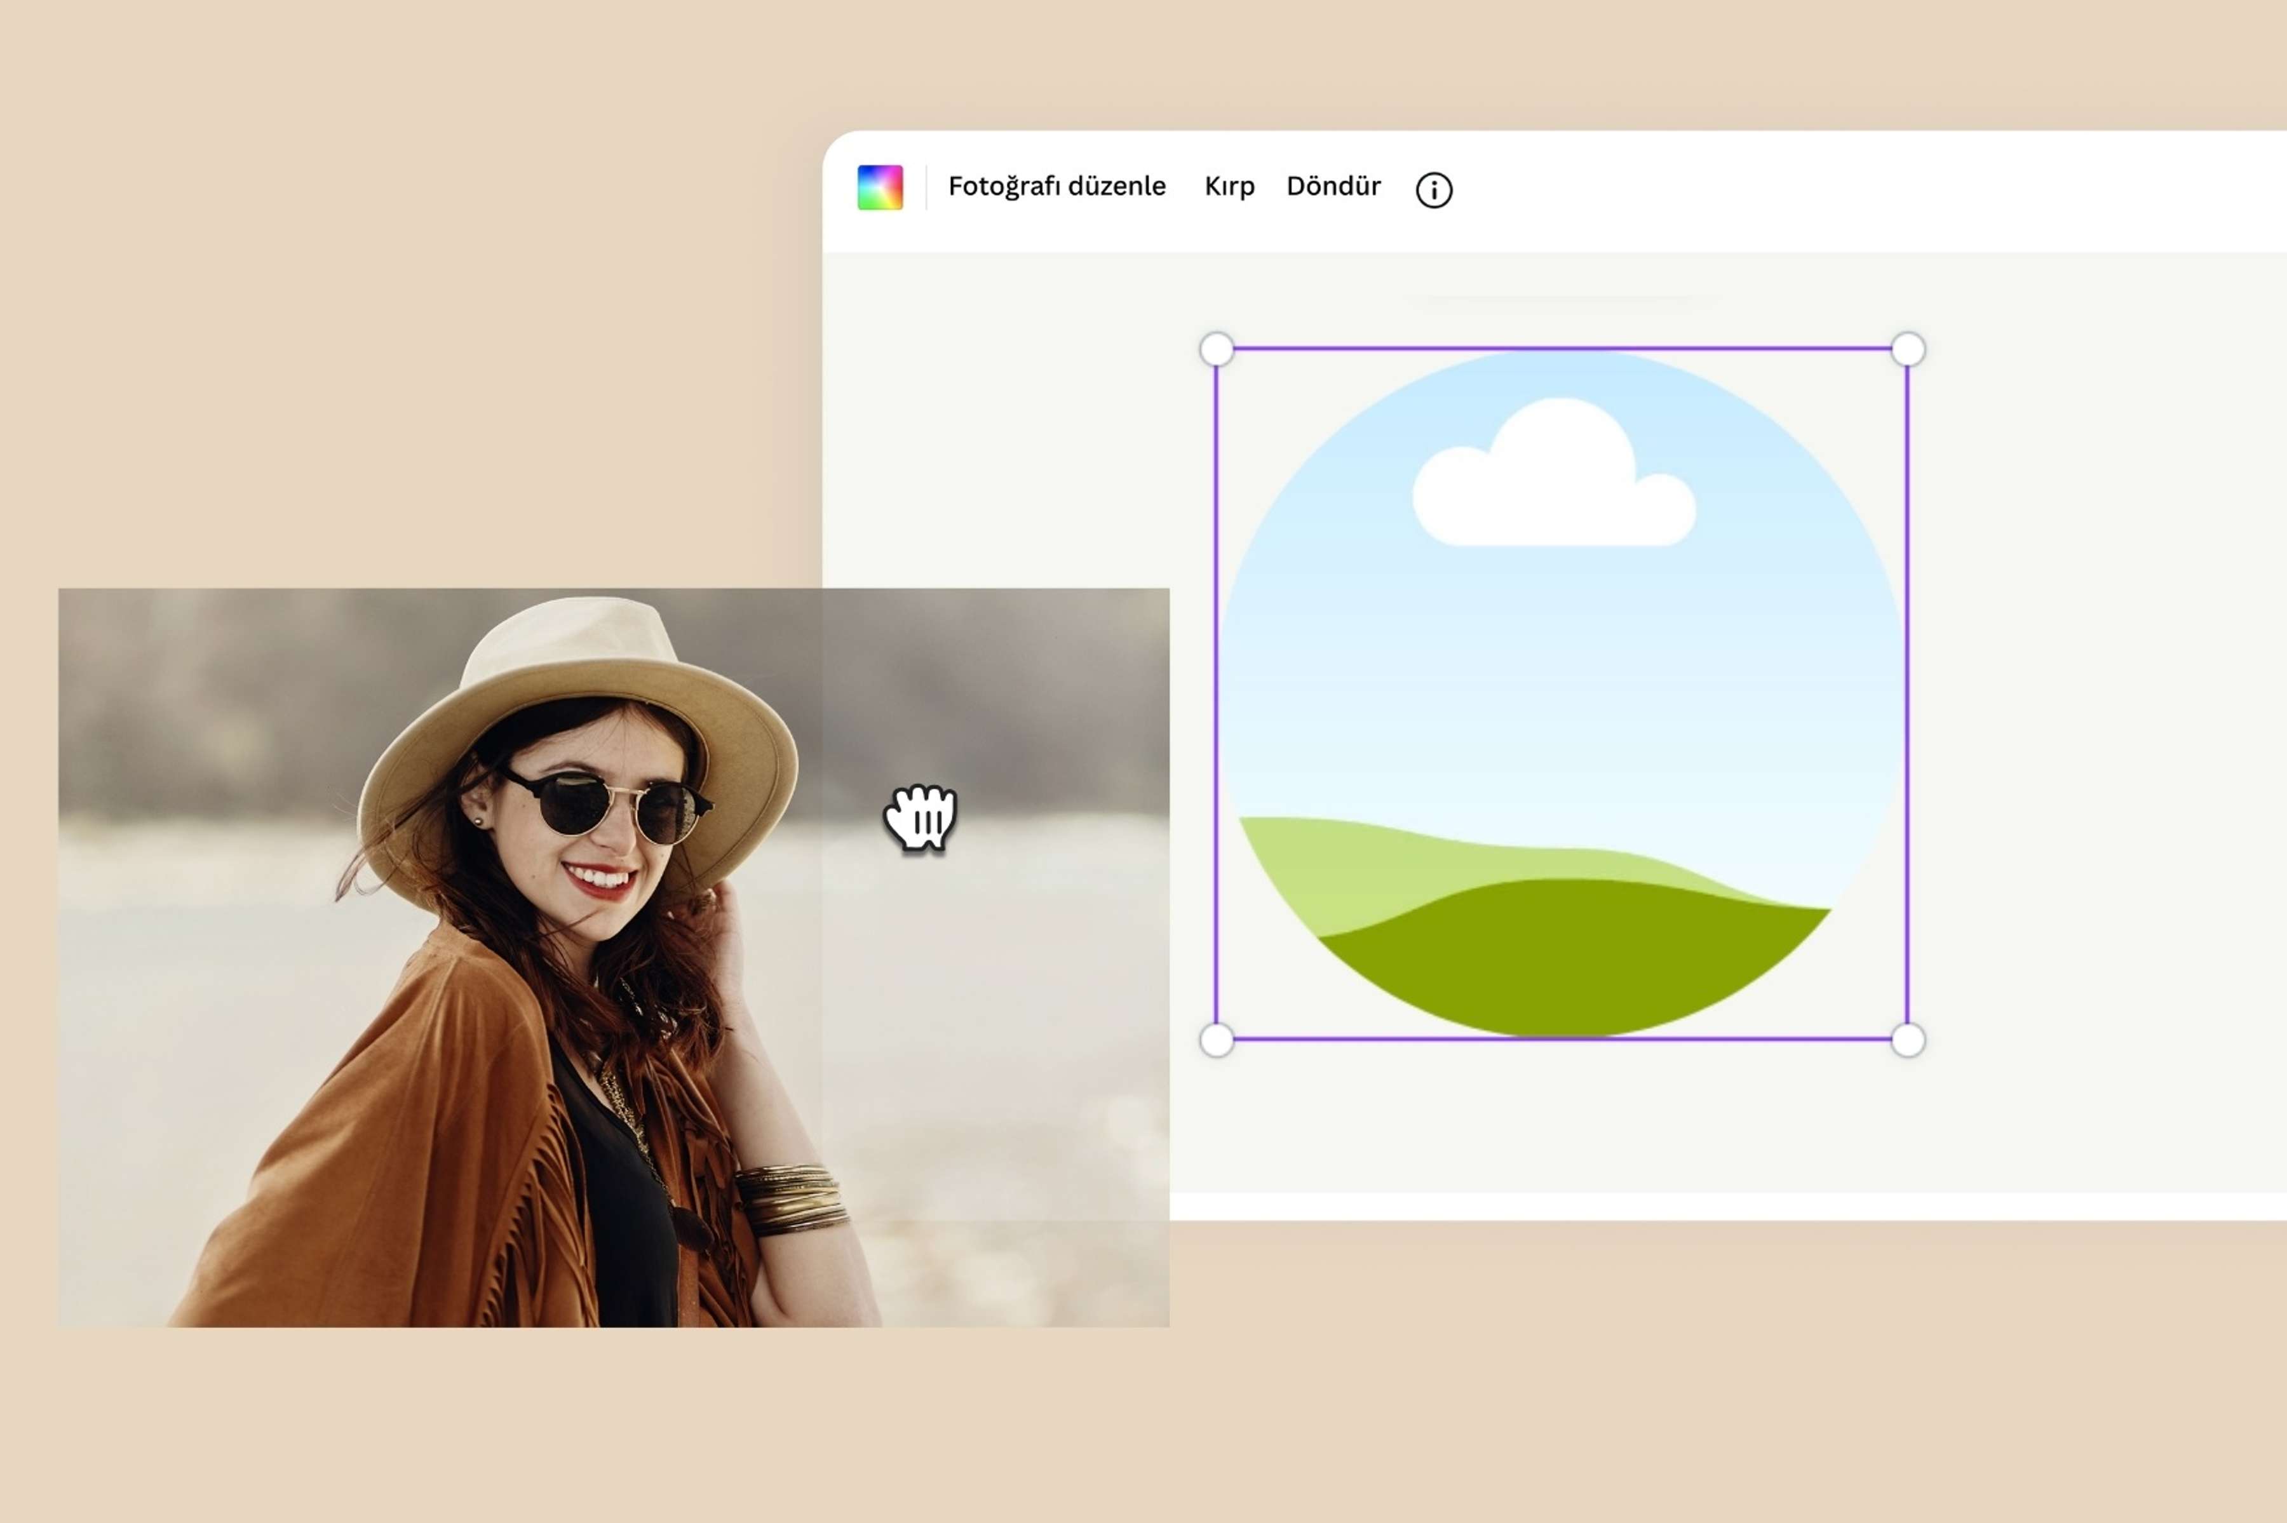Open Fotoğrafı düzenle photo editor

point(1056,187)
